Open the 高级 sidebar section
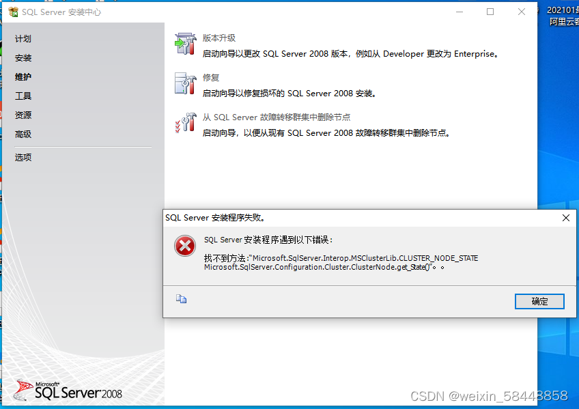The height and width of the screenshot is (409, 579). [x=23, y=135]
